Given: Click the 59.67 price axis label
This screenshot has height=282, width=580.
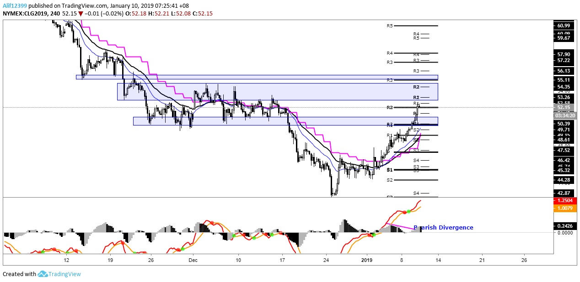Looking at the screenshot, I should tap(564, 38).
